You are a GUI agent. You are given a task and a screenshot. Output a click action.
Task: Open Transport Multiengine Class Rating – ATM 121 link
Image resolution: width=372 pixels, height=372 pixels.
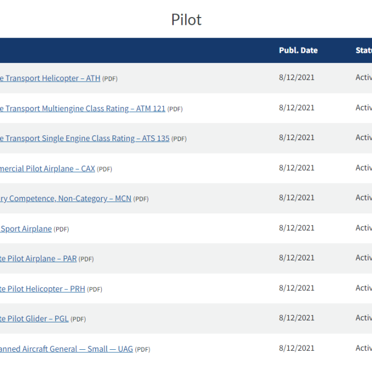click(x=83, y=109)
